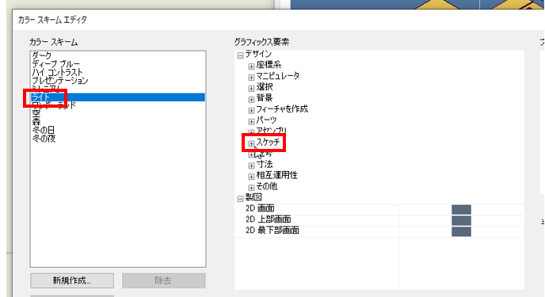Expand the 寸法 node
Screen dimensions: 545x297
click(x=251, y=166)
